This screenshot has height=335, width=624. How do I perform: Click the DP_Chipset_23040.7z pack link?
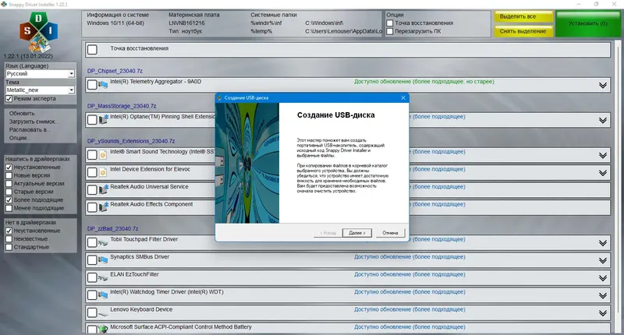tap(115, 71)
